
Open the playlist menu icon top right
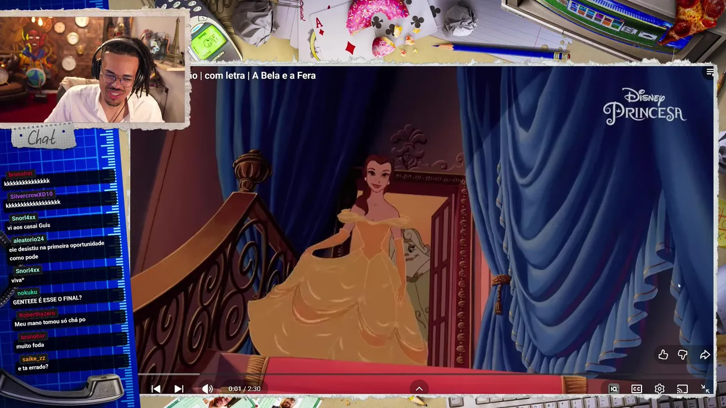click(710, 72)
